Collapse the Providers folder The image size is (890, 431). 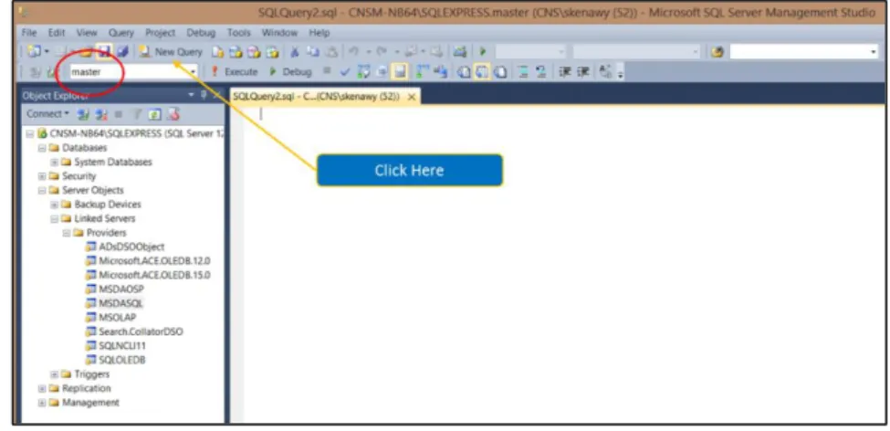[66, 233]
